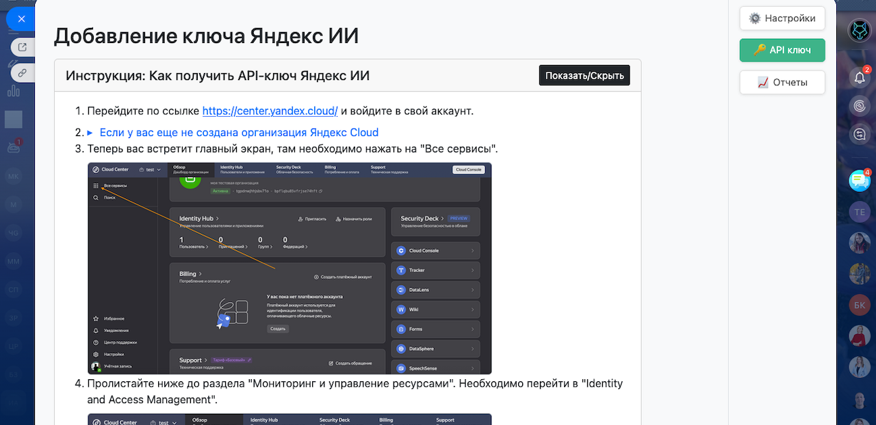Click the key icon in API ключ button
876x425 pixels.
[x=760, y=50]
